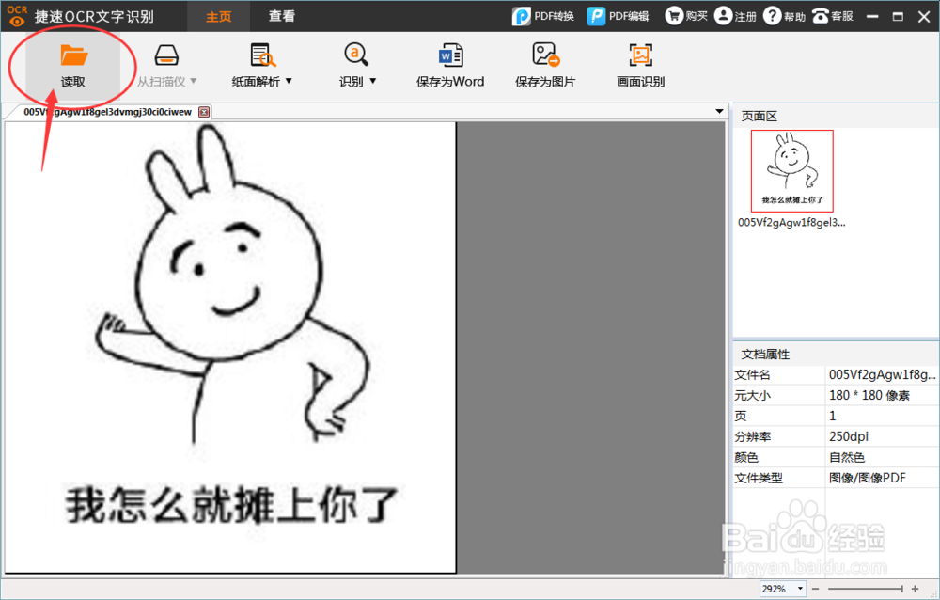The image size is (940, 600).
Task: Switch to the 查看 tab
Action: point(282,16)
